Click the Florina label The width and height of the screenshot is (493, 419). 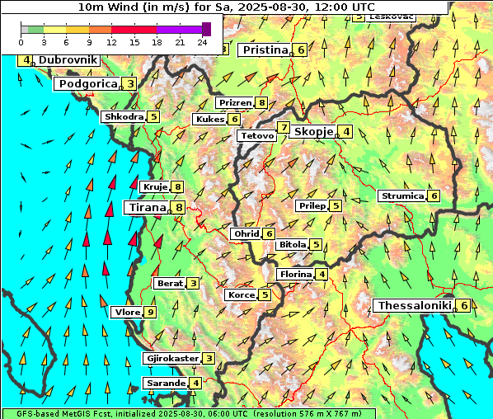(x=295, y=275)
